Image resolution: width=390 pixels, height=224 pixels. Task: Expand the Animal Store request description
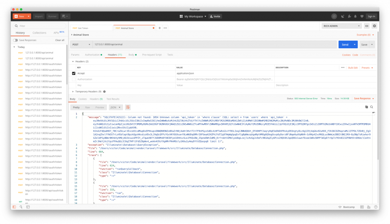pos(72,35)
